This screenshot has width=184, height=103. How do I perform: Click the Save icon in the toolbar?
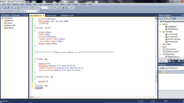[5, 8]
